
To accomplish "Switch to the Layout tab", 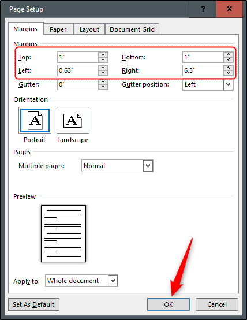I will pyautogui.click(x=89, y=29).
